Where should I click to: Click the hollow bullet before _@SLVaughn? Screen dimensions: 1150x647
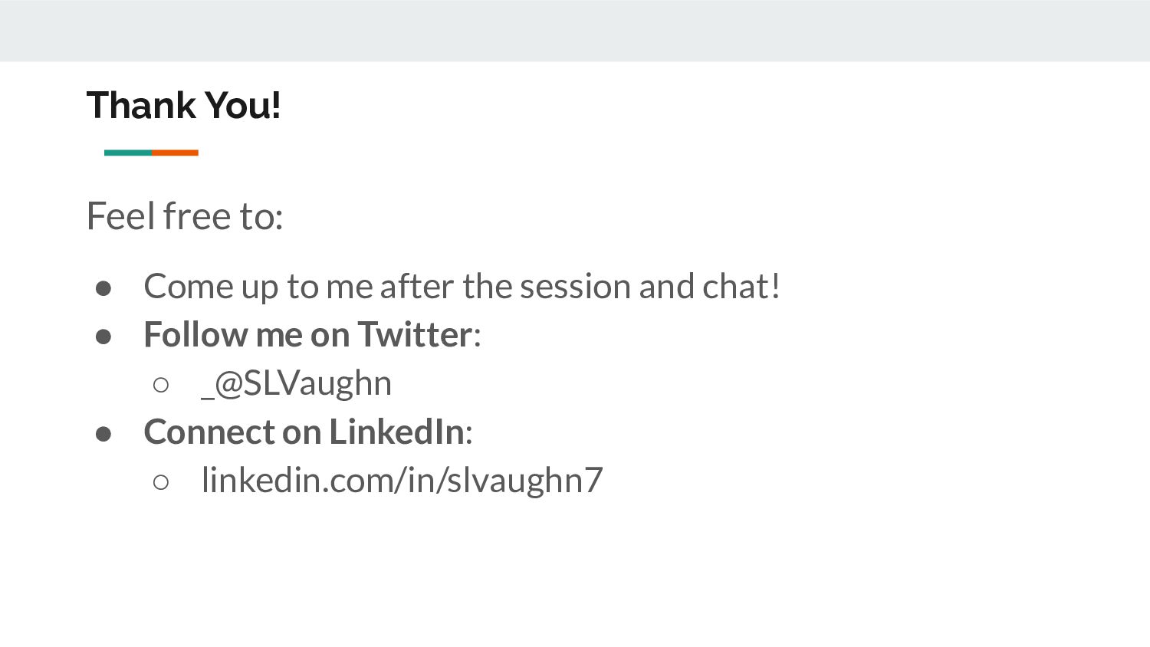pyautogui.click(x=161, y=385)
